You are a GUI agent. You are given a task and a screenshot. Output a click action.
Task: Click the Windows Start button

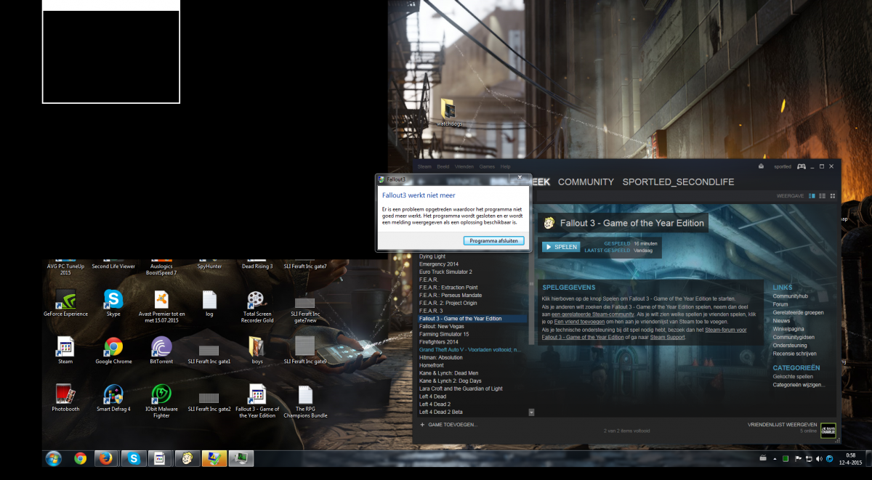[x=53, y=458]
